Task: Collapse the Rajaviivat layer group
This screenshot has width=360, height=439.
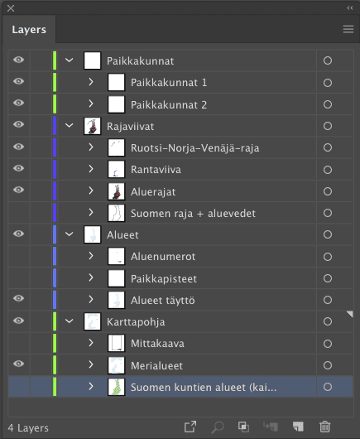Action: (x=69, y=125)
